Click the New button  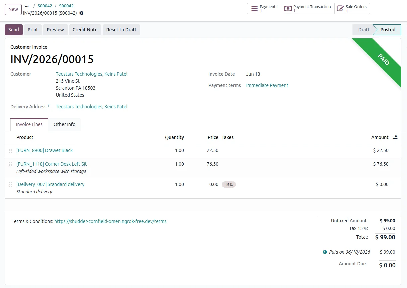pyautogui.click(x=13, y=9)
